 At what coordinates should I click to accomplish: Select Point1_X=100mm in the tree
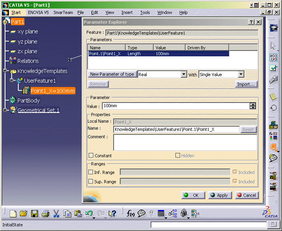[53, 91]
